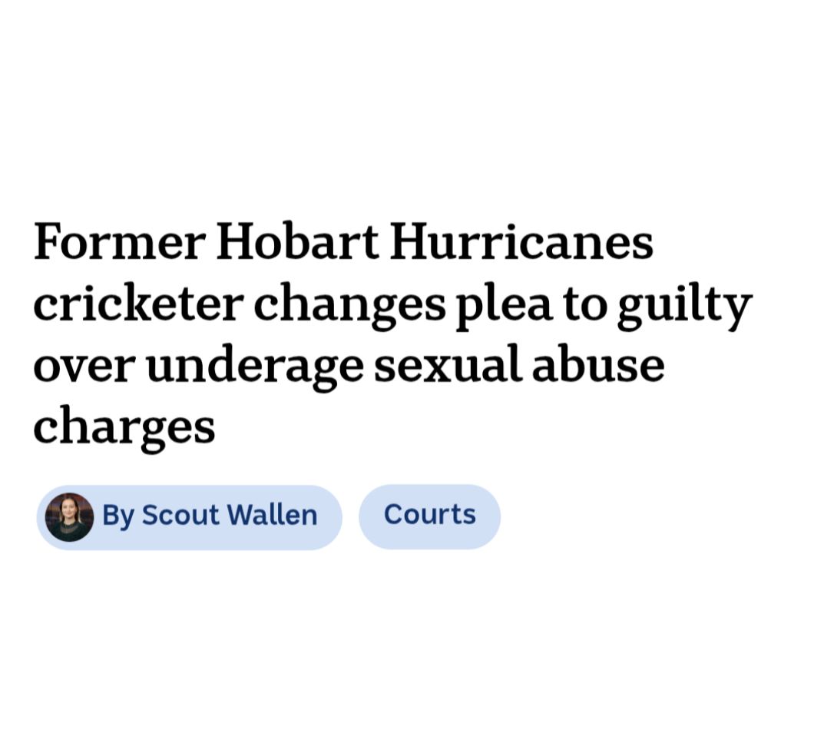This screenshot has width=814, height=750.
Task: Click the word "cricketer" in the headline
Action: pyautogui.click(x=138, y=303)
